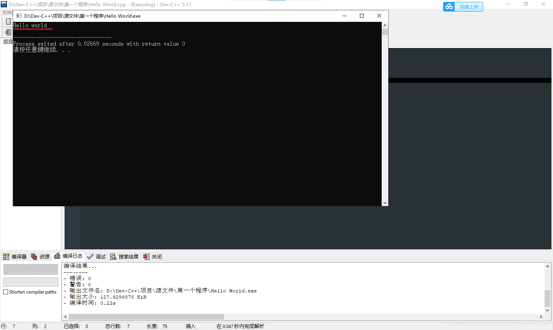The height and width of the screenshot is (330, 553).
Task: Click the console scrollbar up arrow
Action: click(385, 25)
